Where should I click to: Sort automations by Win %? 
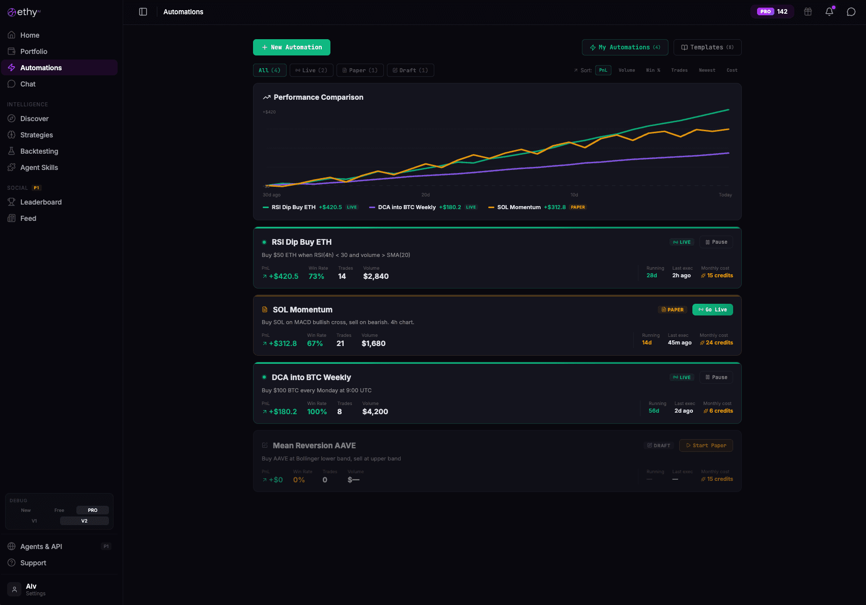point(653,70)
